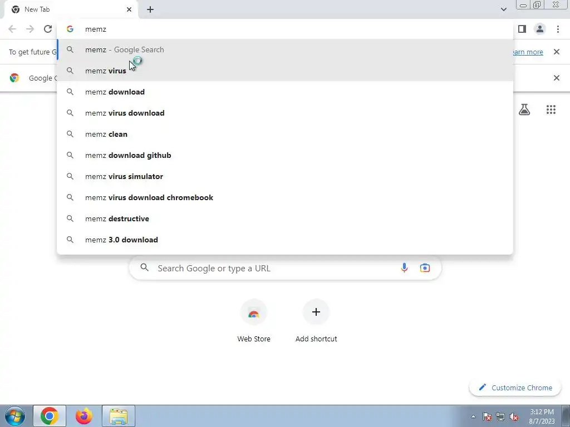570x427 pixels.
Task: Follow the Learn more link
Action: tap(528, 52)
